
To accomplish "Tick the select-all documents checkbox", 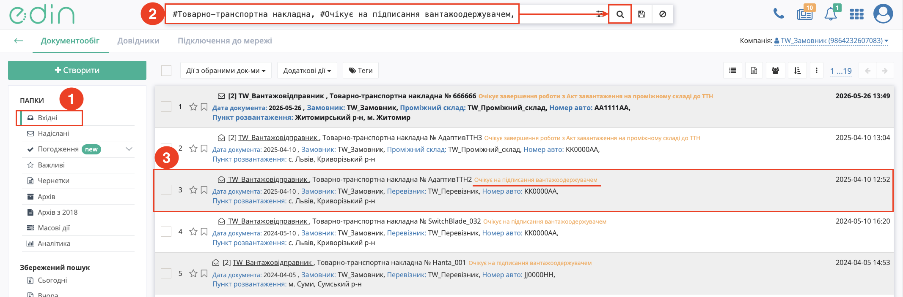I will click(166, 70).
